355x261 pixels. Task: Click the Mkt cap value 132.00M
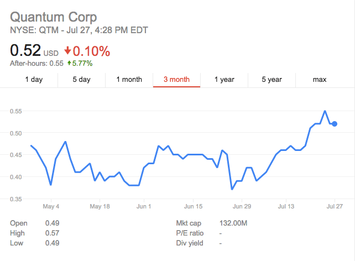coord(233,223)
